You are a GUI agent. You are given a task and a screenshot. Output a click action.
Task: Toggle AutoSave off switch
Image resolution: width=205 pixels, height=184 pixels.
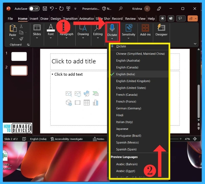[34, 8]
